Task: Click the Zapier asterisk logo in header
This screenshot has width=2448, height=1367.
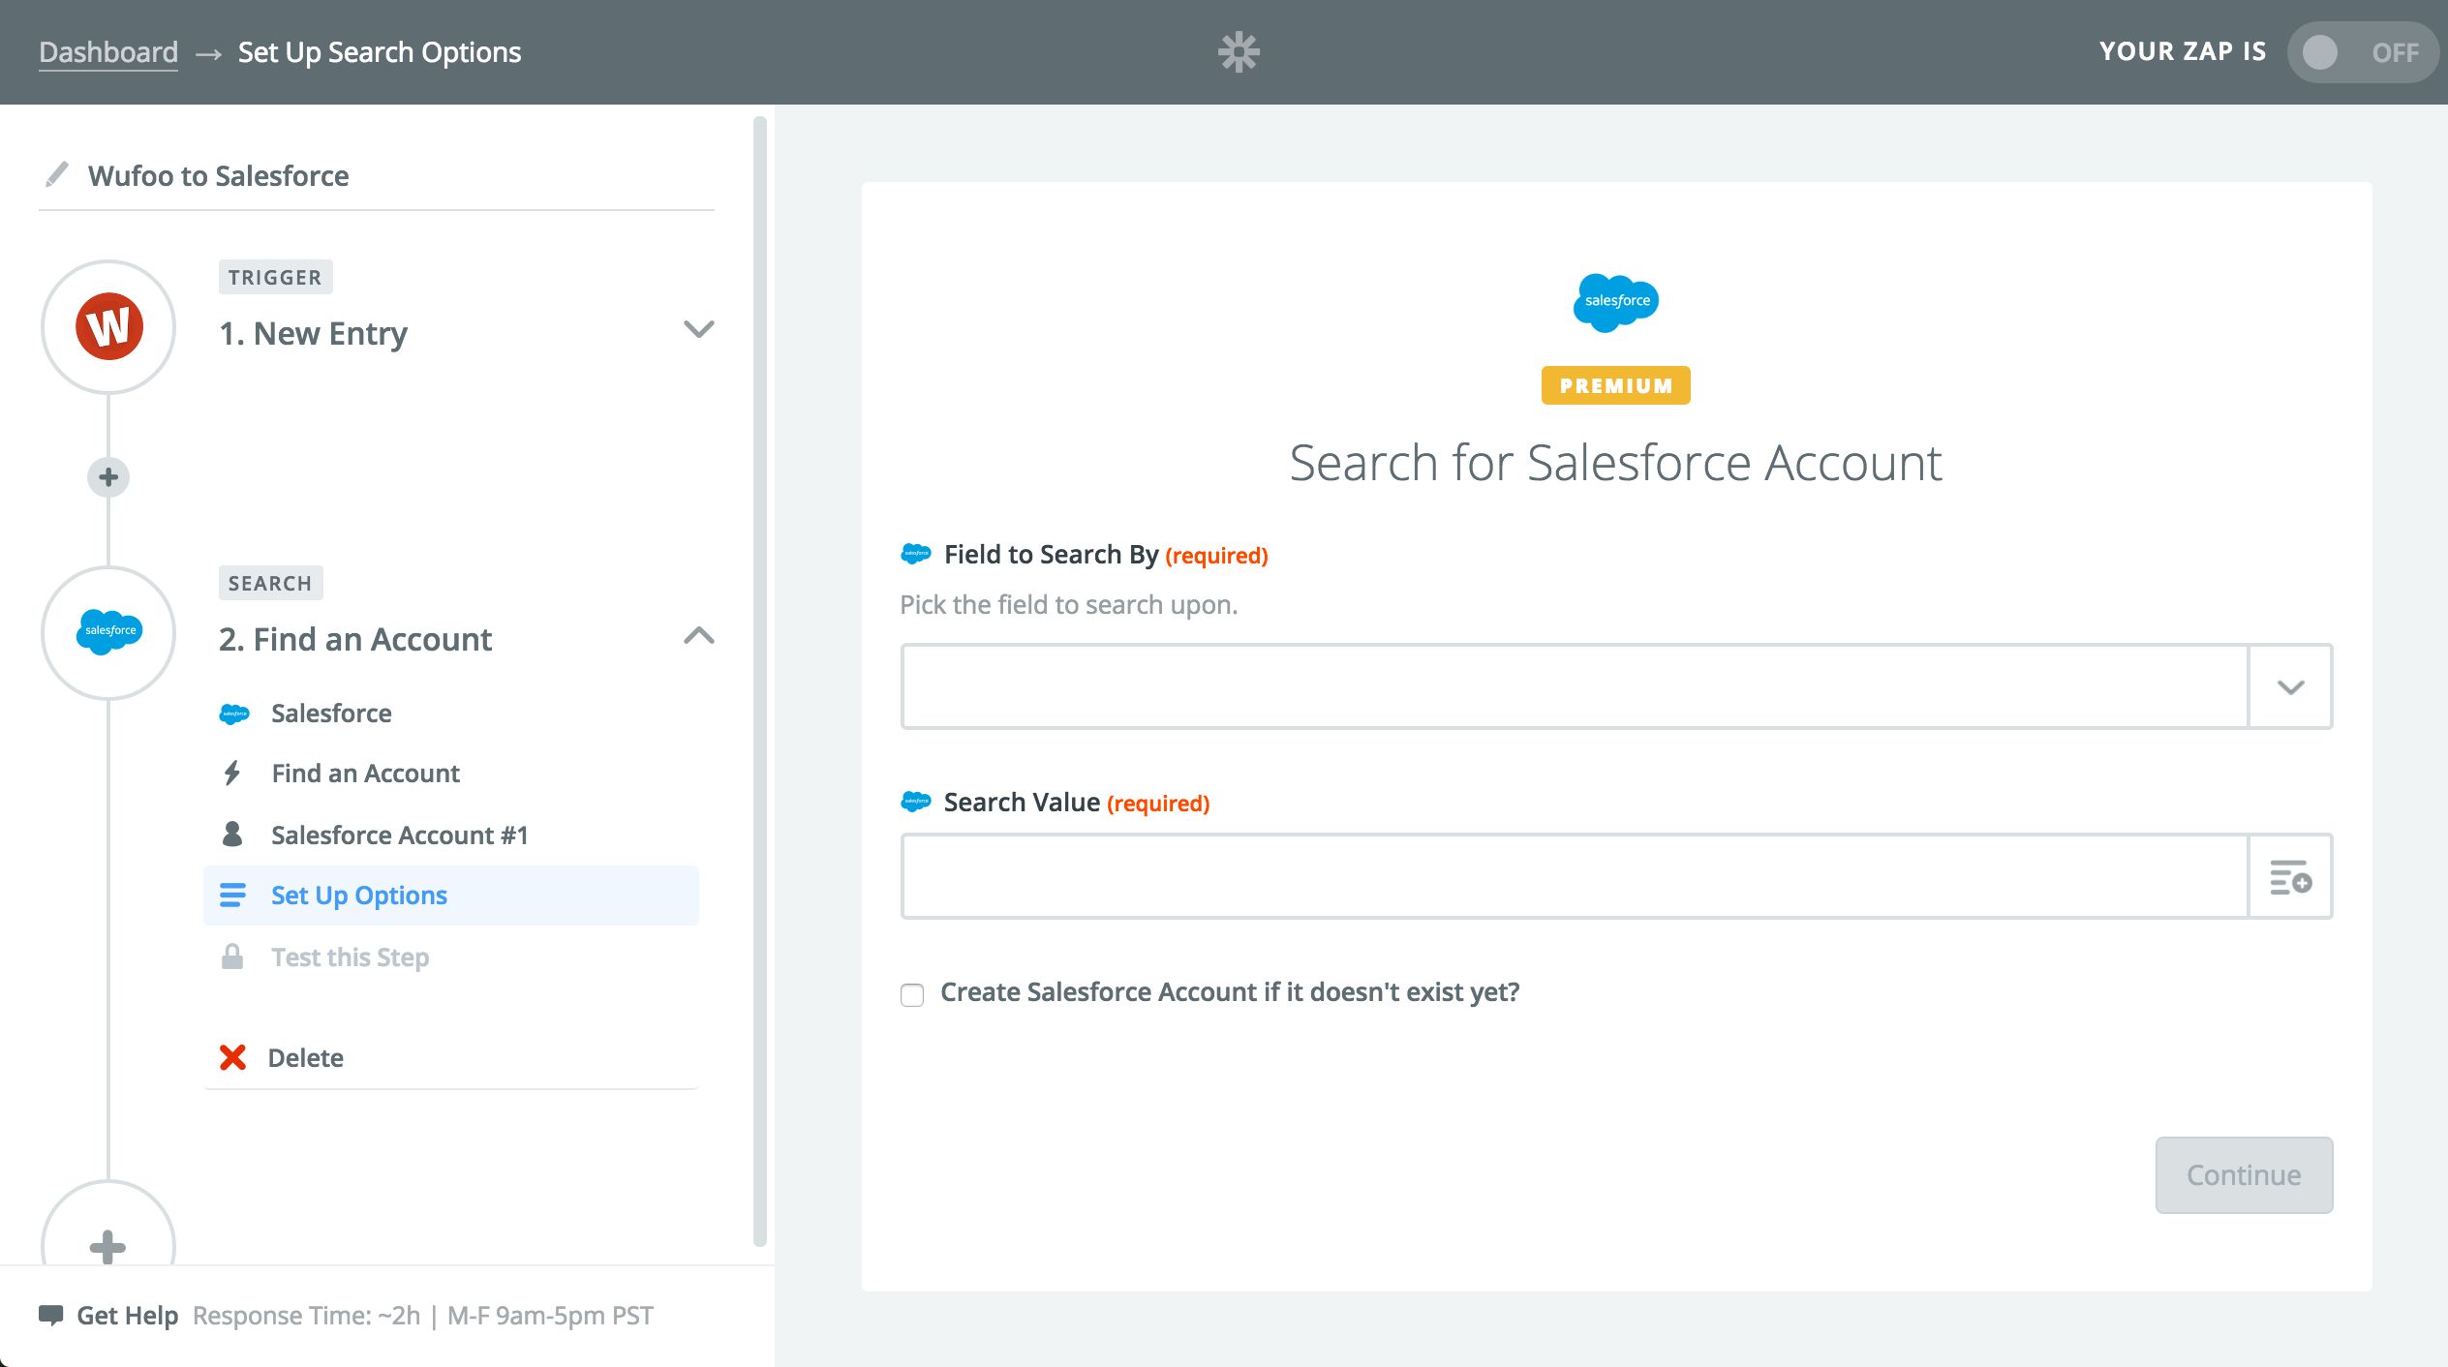Action: [1238, 51]
